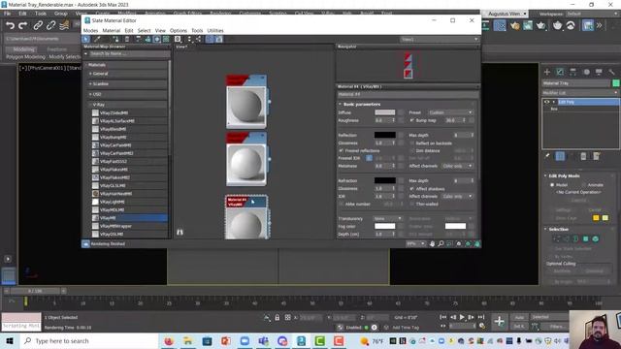
Task: Click the Diffuse color swatch
Action: (385, 112)
